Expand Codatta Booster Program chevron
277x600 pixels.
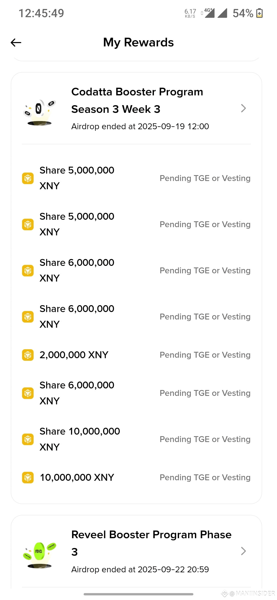point(243,108)
